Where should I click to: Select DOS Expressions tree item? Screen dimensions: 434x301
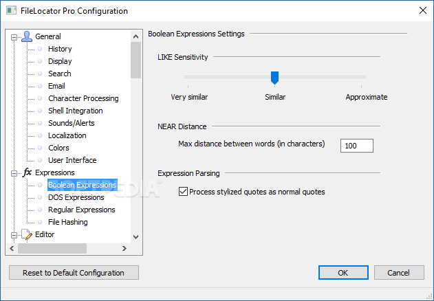(x=76, y=197)
